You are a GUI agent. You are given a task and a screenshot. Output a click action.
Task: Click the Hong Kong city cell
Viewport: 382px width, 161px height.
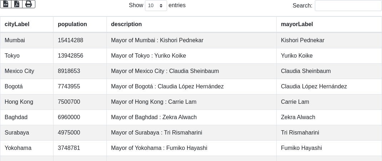point(19,102)
